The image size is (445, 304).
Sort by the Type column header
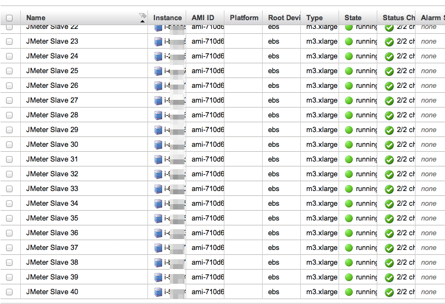315,18
